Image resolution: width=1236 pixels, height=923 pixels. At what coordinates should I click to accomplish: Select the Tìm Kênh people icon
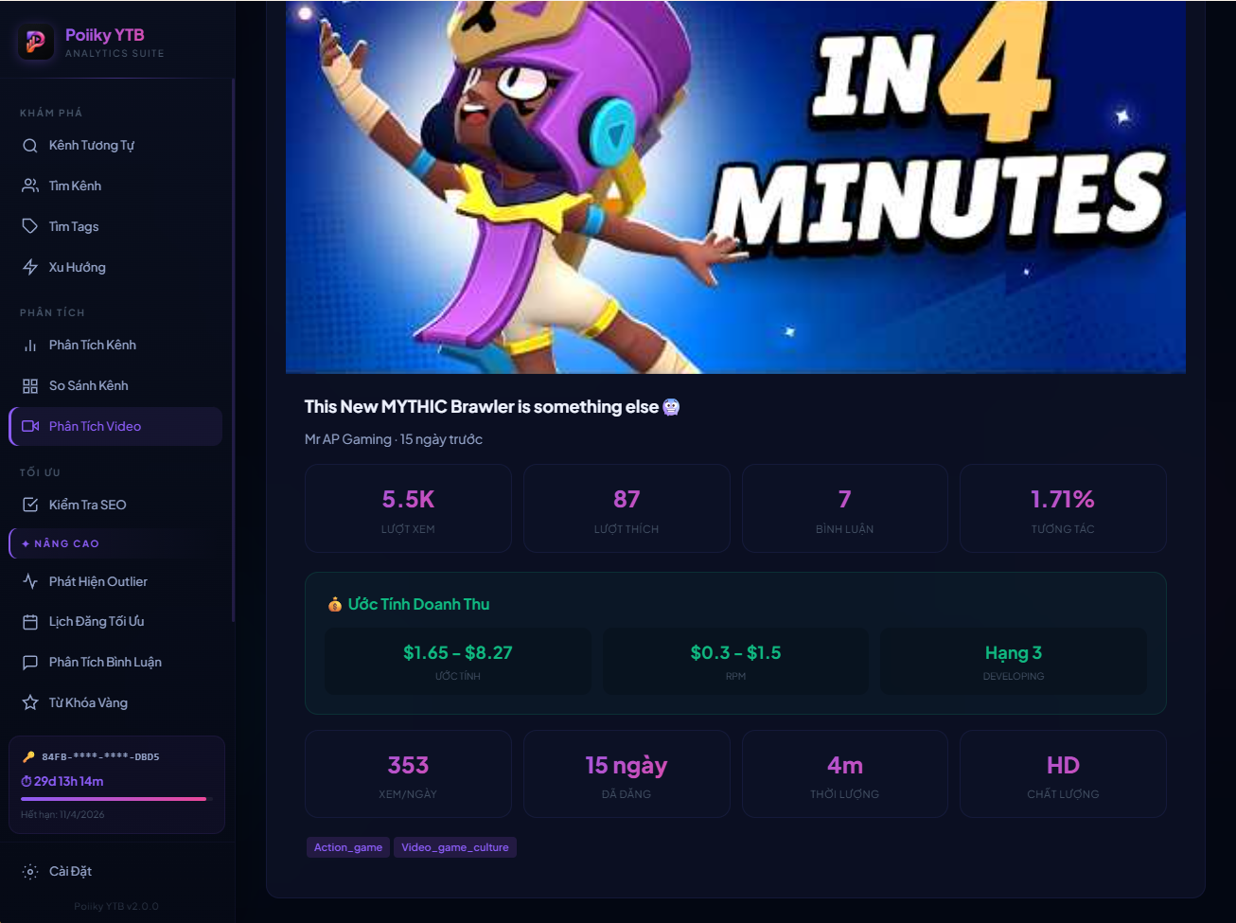tap(30, 186)
